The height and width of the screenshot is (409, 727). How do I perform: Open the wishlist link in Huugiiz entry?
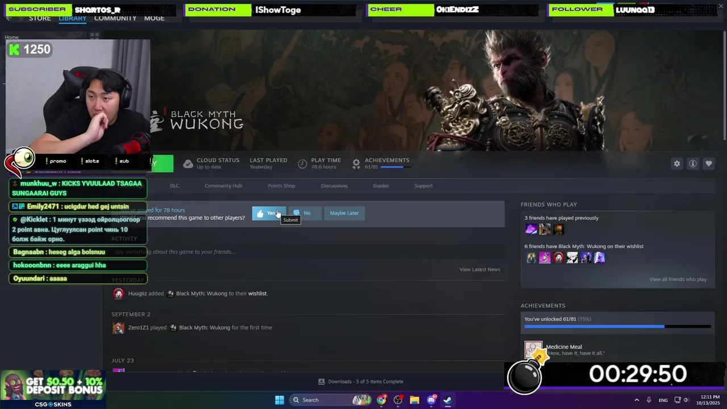pos(257,294)
